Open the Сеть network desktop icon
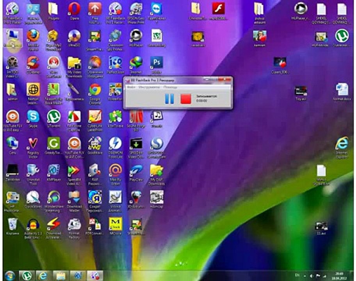This screenshot has height=281, width=356. pyautogui.click(x=12, y=146)
